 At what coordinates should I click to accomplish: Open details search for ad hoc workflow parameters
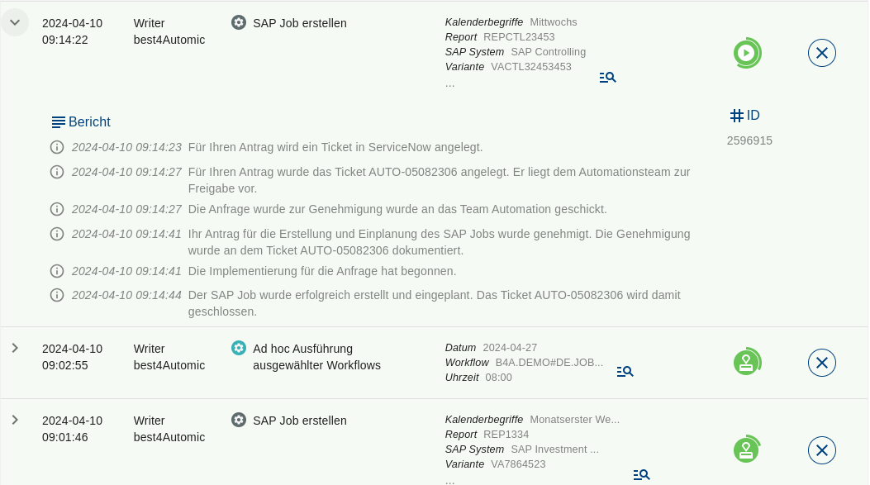(x=625, y=371)
